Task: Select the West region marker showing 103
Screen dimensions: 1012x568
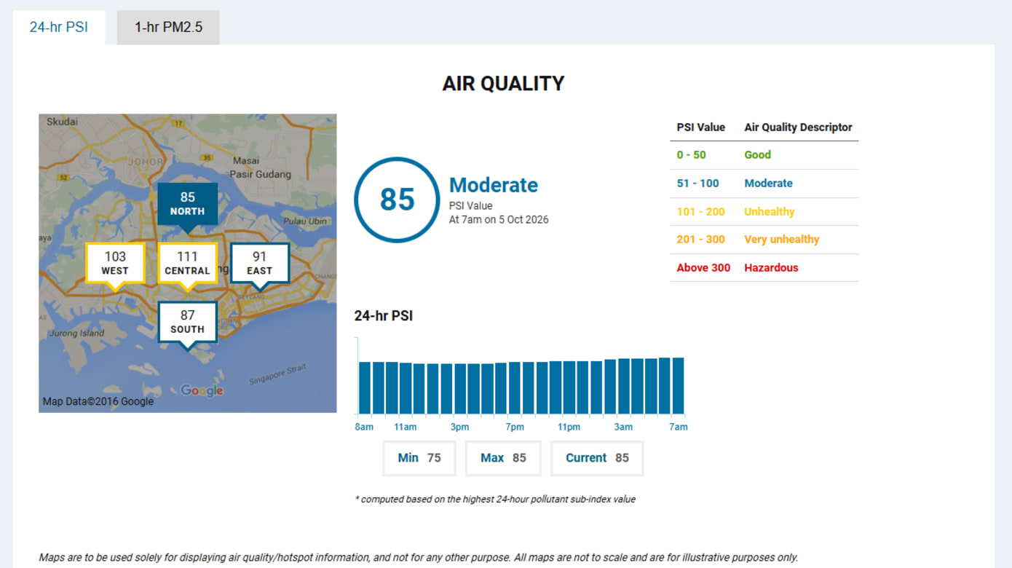Action: [x=115, y=264]
